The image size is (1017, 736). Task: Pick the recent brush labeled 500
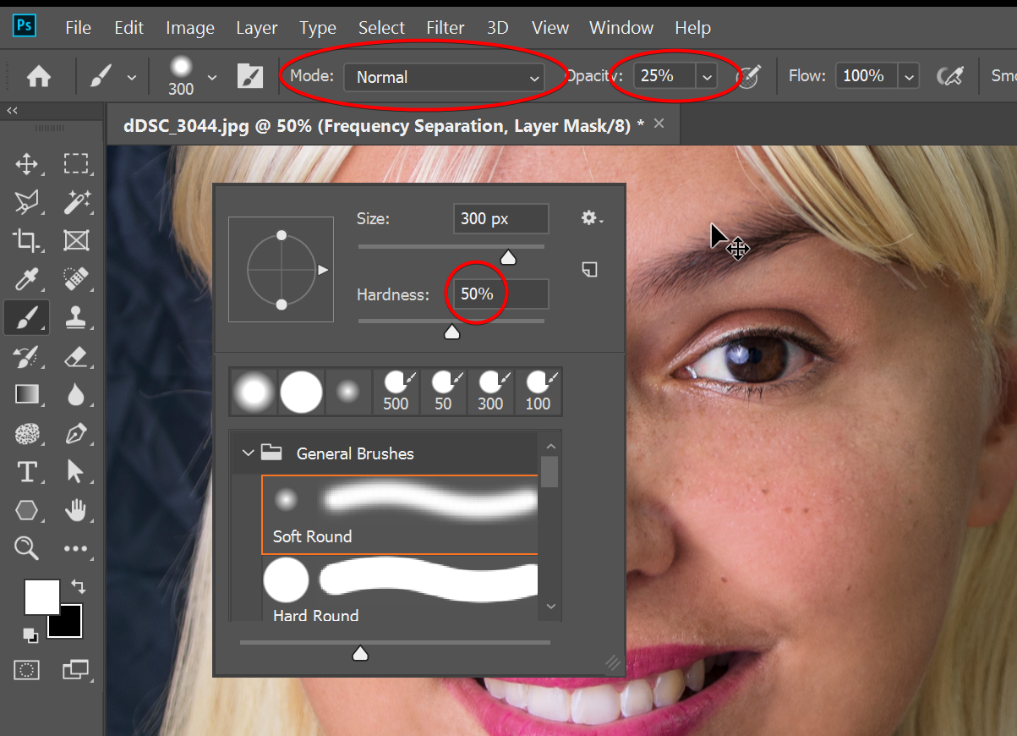[396, 392]
